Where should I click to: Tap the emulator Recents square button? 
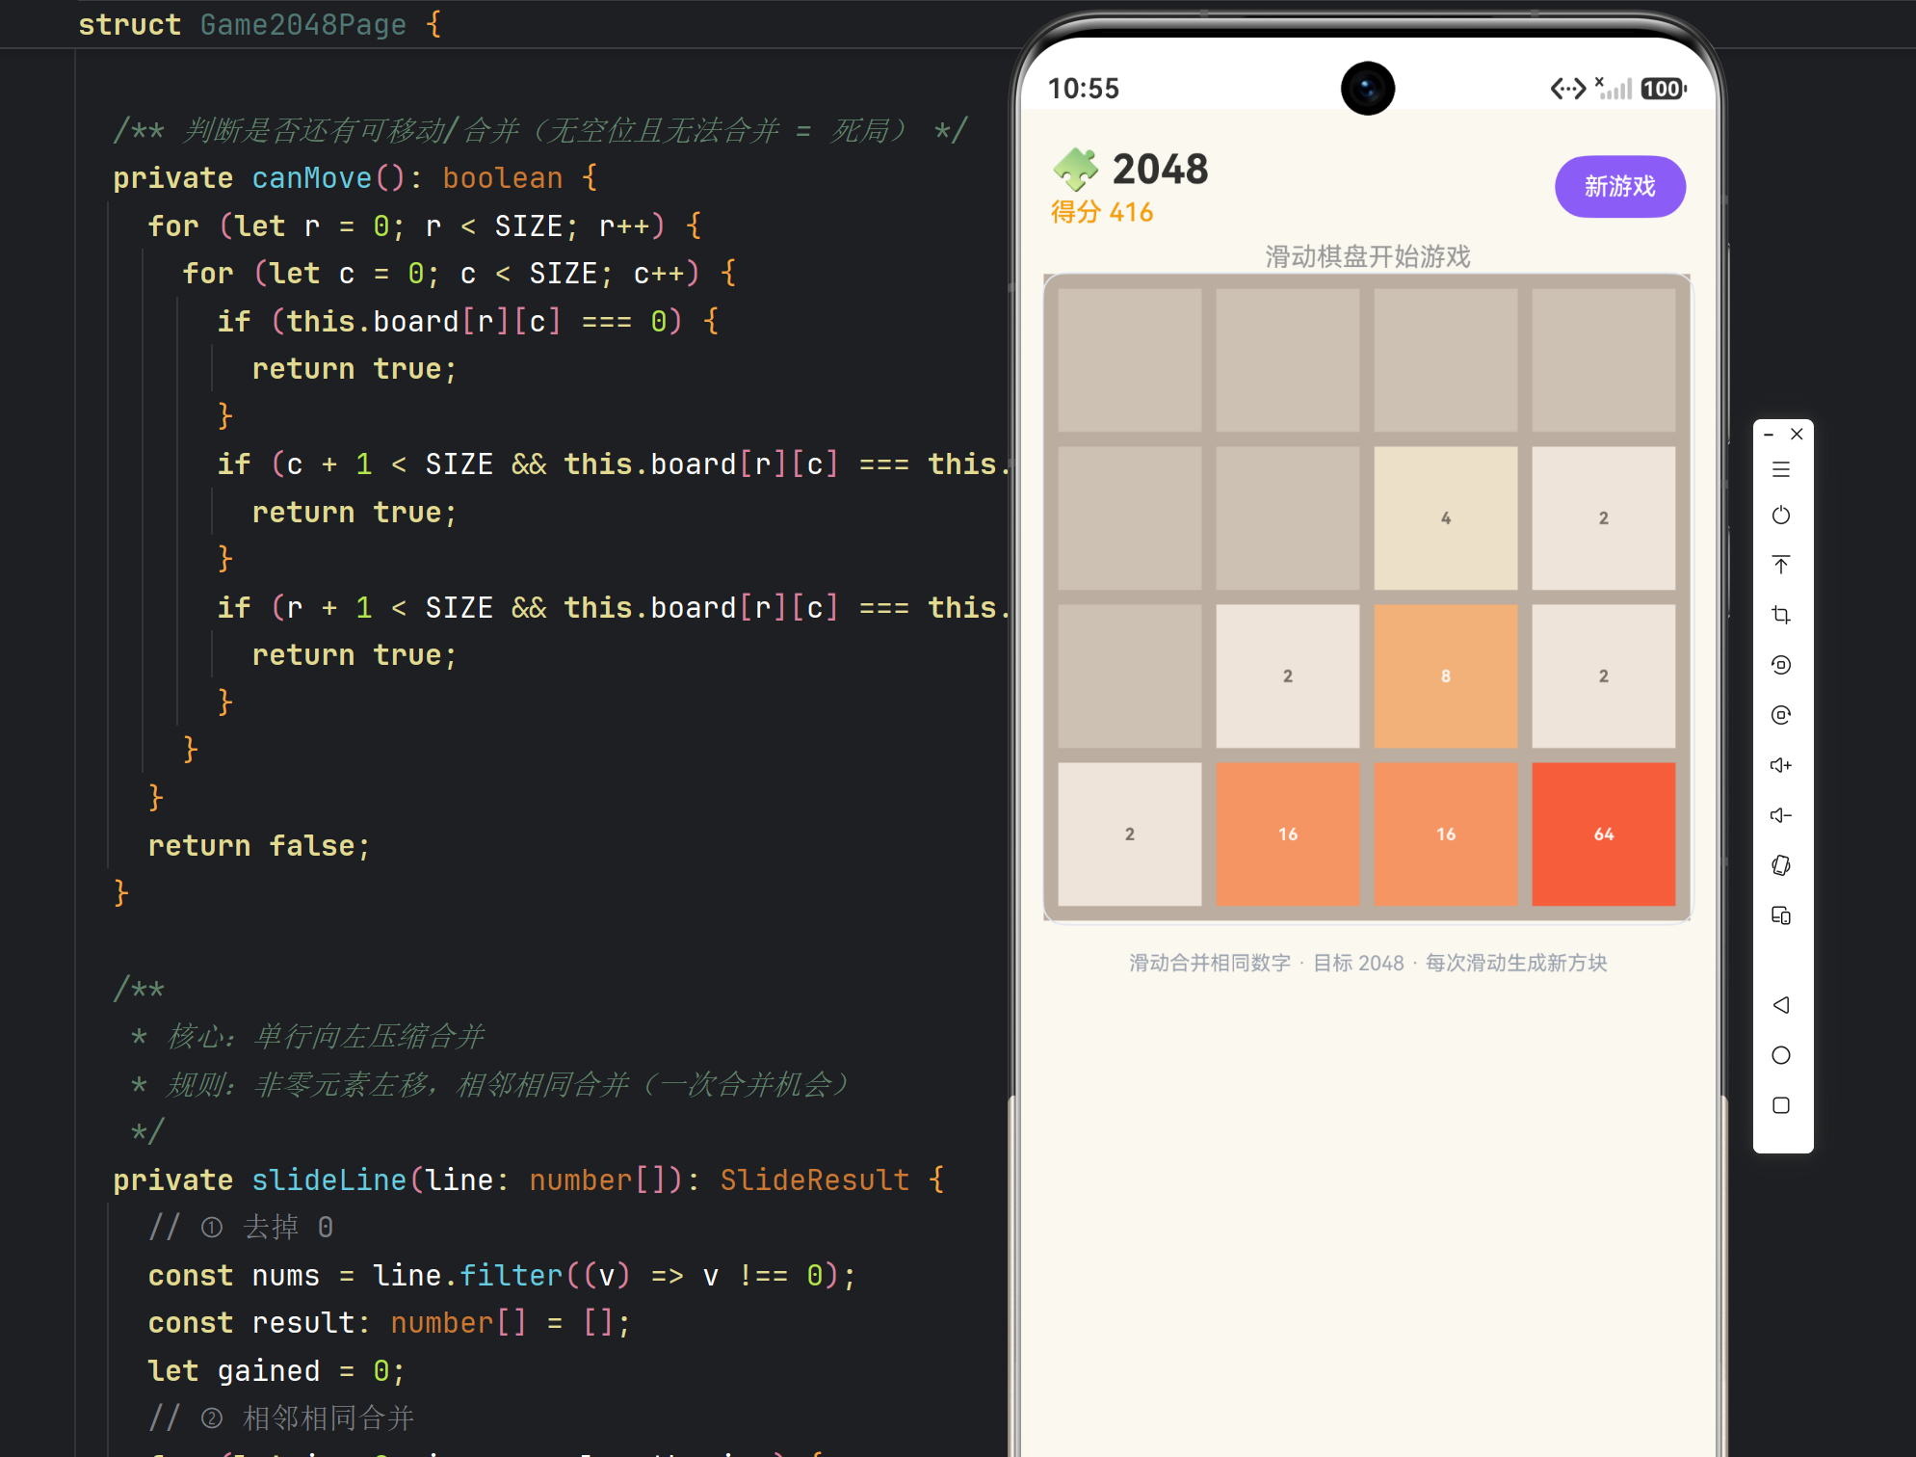pyautogui.click(x=1781, y=1105)
